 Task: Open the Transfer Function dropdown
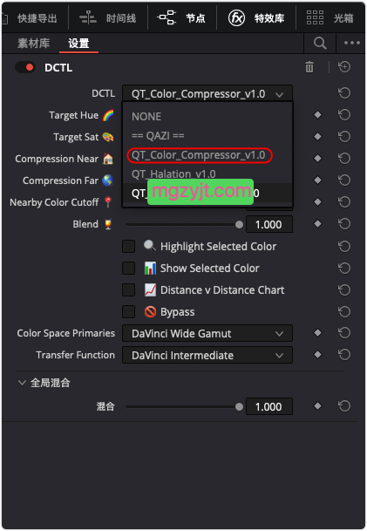click(x=207, y=355)
